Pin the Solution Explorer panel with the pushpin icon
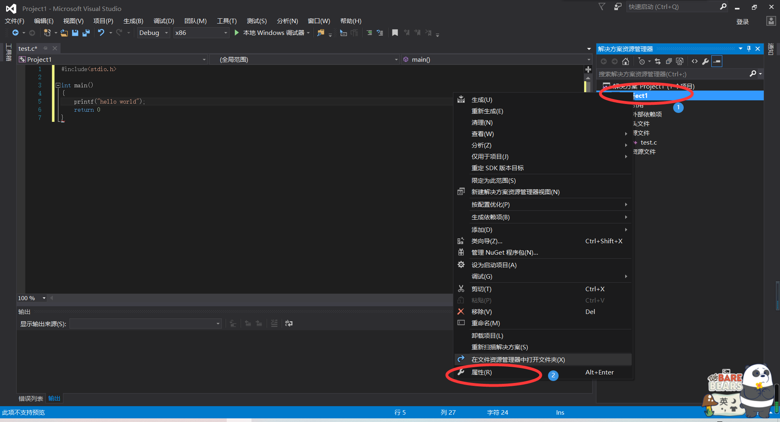Screen dimensions: 780x422 tap(749, 49)
